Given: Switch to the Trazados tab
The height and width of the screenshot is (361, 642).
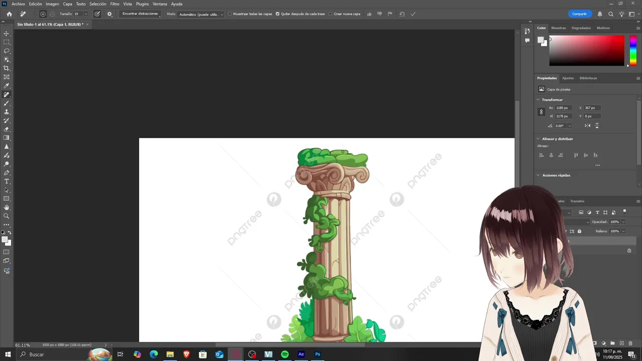Looking at the screenshot, I should click(x=577, y=201).
